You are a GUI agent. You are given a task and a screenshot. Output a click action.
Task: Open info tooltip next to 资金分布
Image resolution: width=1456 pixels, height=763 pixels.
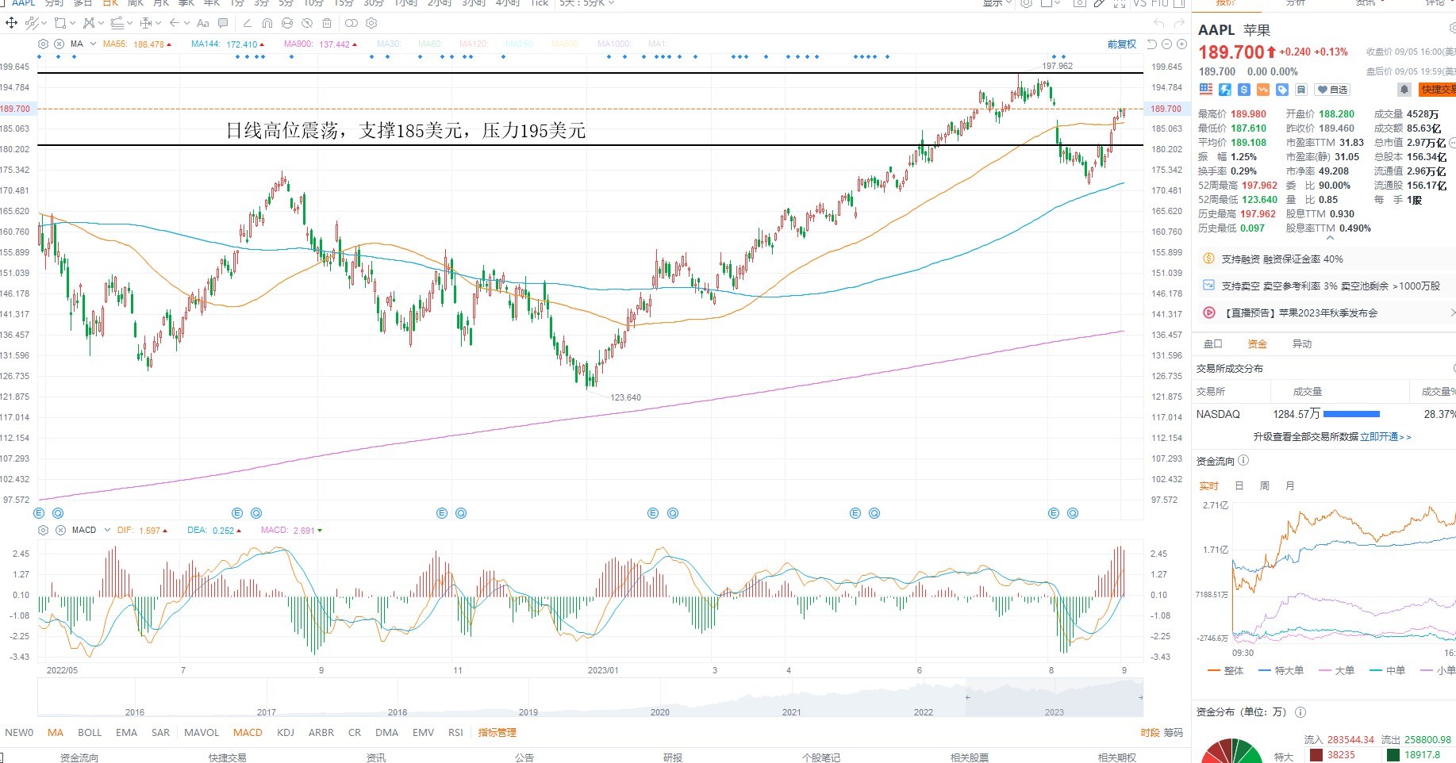[x=1300, y=711]
